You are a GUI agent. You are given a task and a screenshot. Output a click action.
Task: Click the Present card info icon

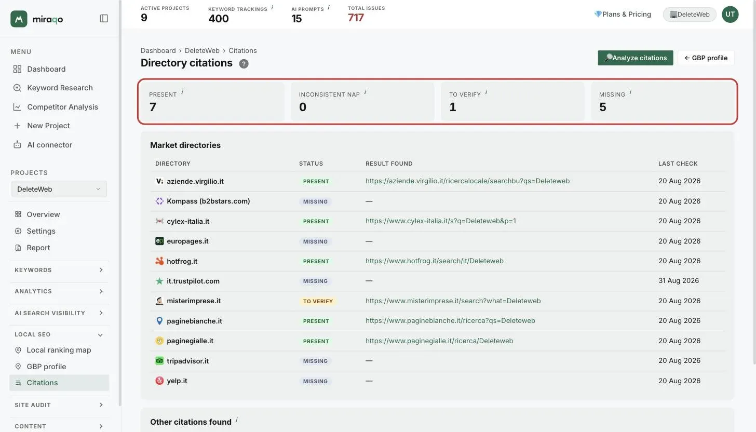(182, 92)
